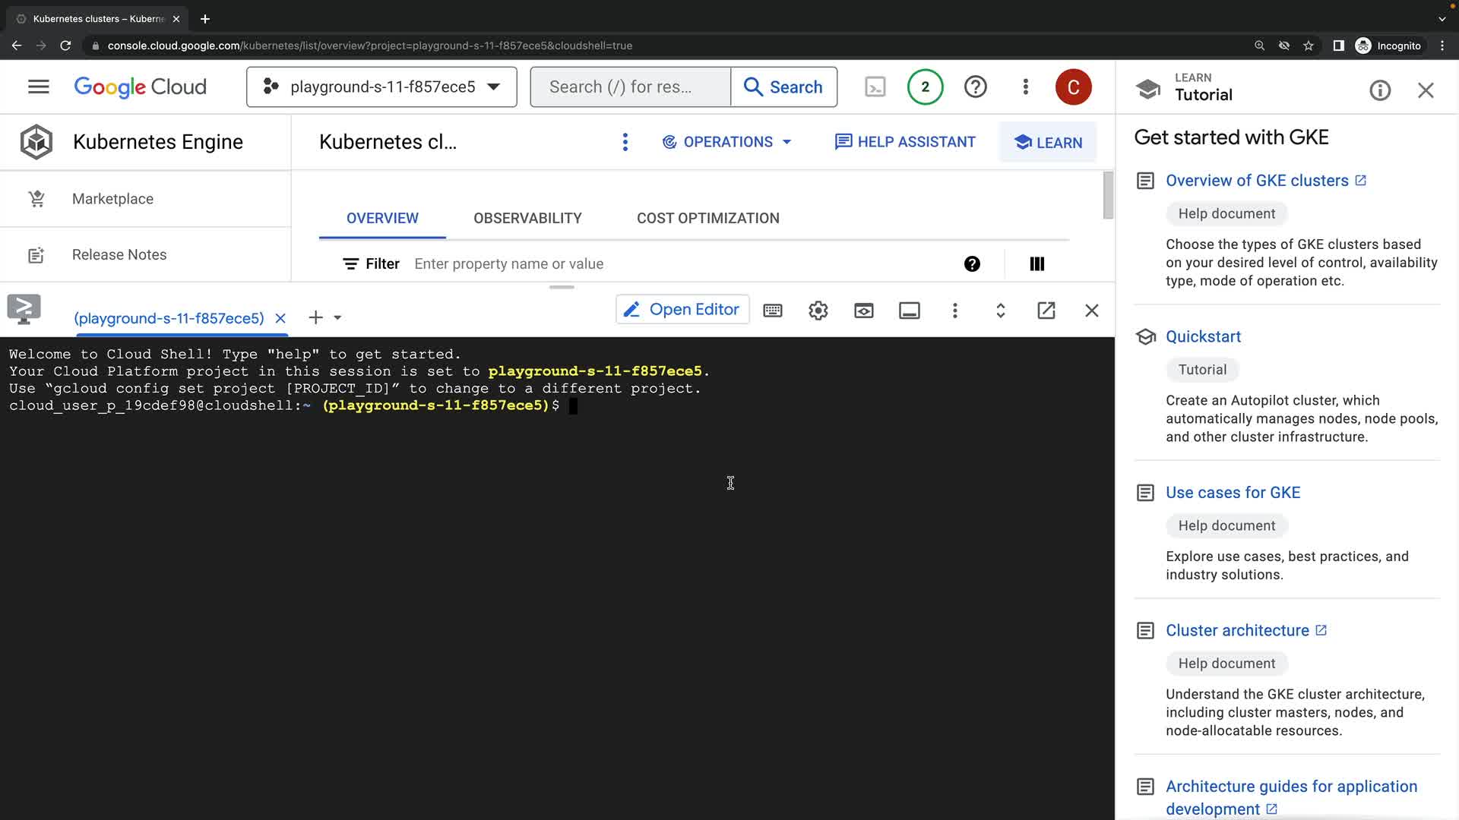Screen dimensions: 1459x820
Task: Toggle Cloud Shell session information panel icon
Action: coord(910,311)
